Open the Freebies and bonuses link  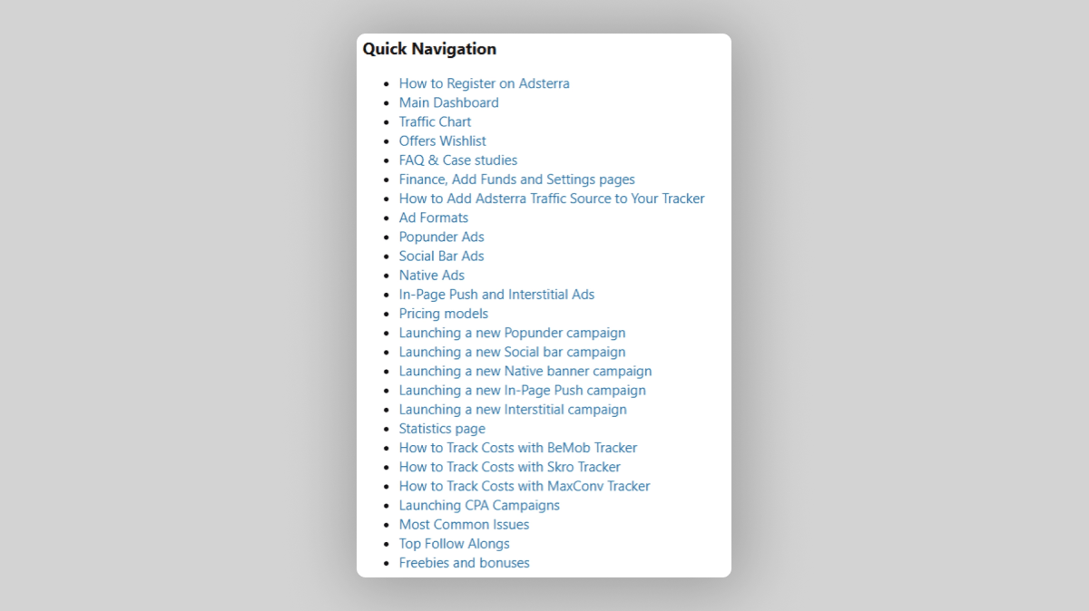[464, 563]
